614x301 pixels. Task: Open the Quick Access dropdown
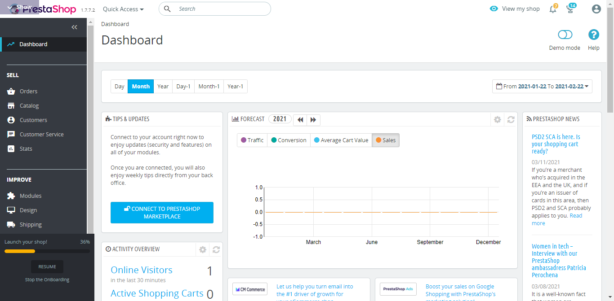[123, 9]
